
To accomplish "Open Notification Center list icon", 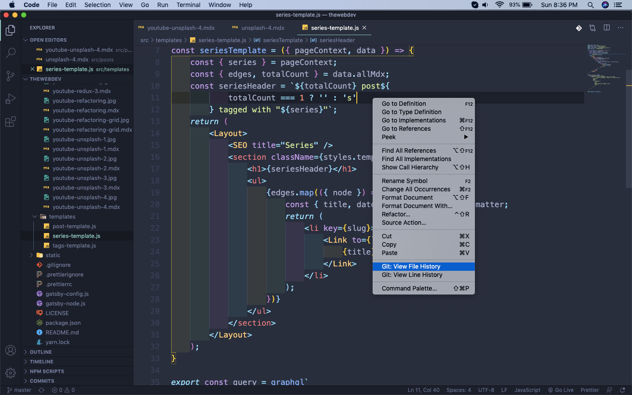I will tap(618, 5).
